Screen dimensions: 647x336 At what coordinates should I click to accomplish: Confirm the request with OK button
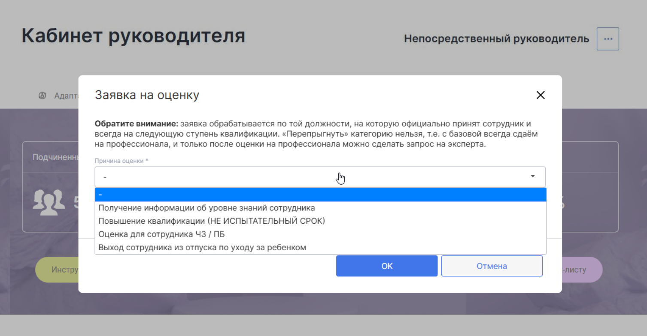[x=387, y=266]
